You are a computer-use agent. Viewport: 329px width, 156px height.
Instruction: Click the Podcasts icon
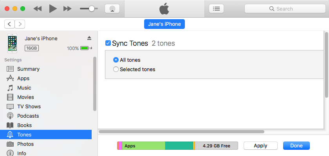tap(10, 116)
